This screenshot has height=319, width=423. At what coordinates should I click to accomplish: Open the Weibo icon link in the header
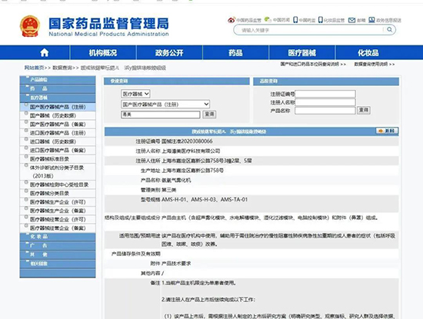[231, 20]
